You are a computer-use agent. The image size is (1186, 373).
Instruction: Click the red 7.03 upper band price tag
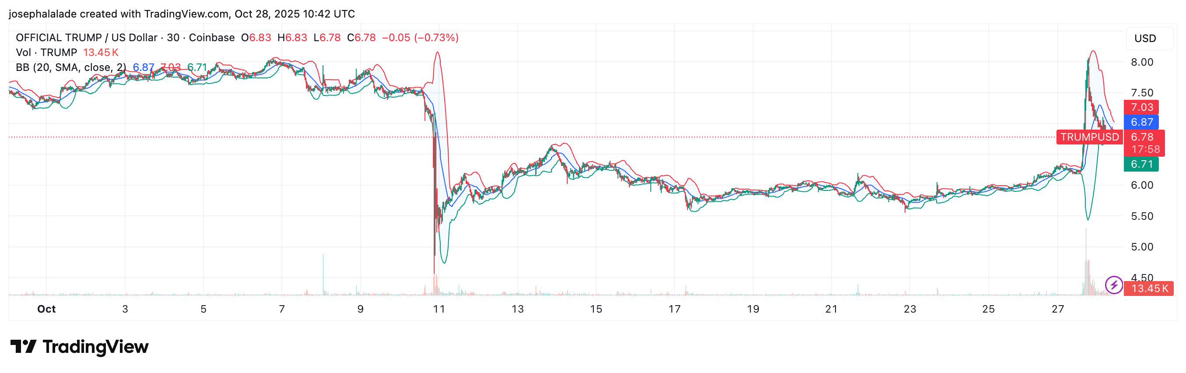point(1141,107)
